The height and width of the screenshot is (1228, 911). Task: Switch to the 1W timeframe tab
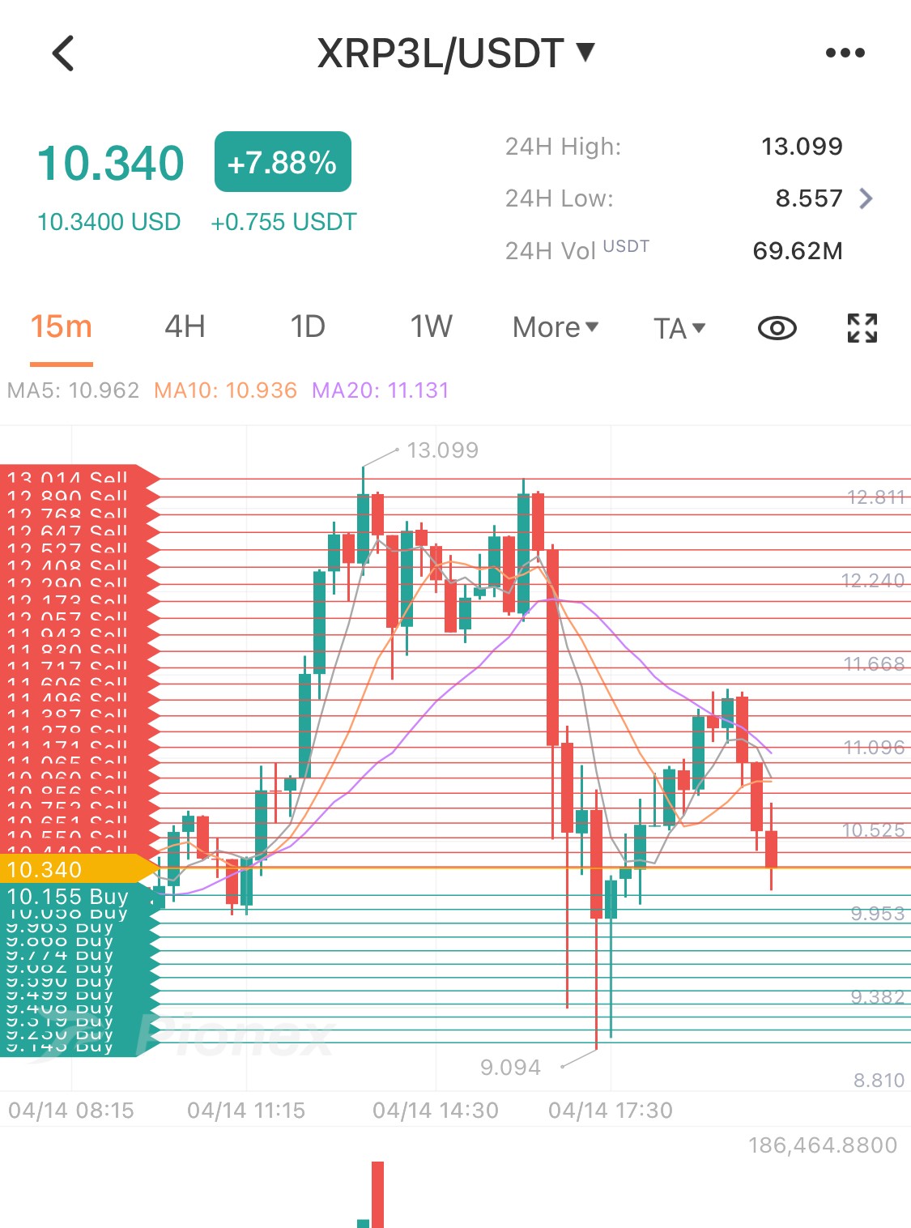(x=431, y=327)
